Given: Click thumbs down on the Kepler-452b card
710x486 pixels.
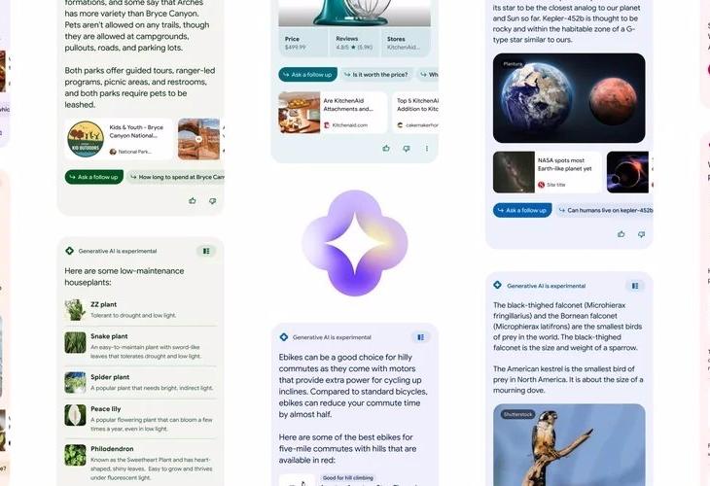Looking at the screenshot, I should 641,234.
